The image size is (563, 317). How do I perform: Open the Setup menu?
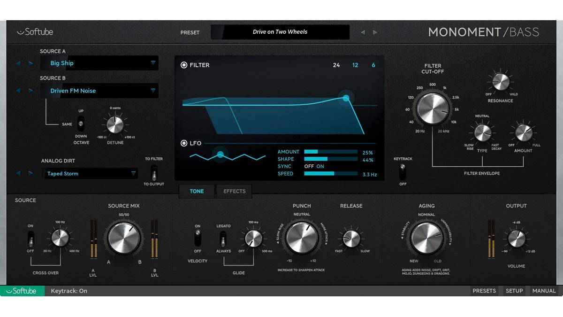coord(514,291)
